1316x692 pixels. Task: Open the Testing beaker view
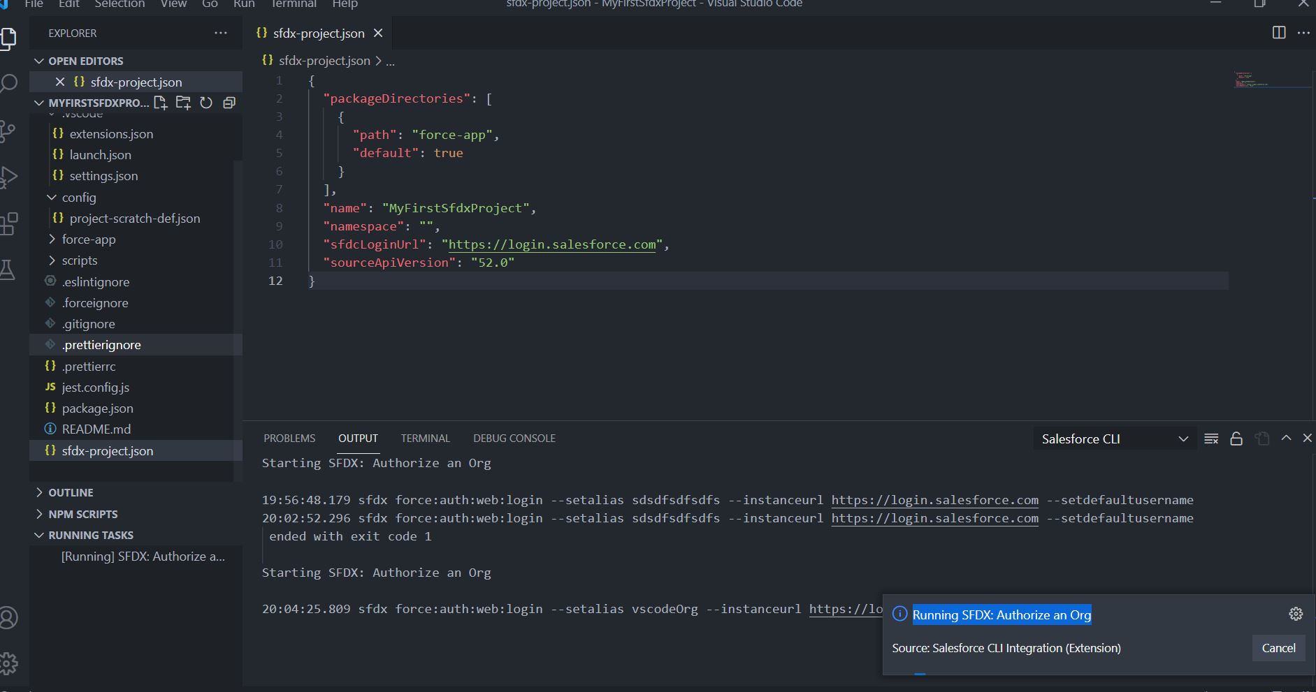coord(9,270)
